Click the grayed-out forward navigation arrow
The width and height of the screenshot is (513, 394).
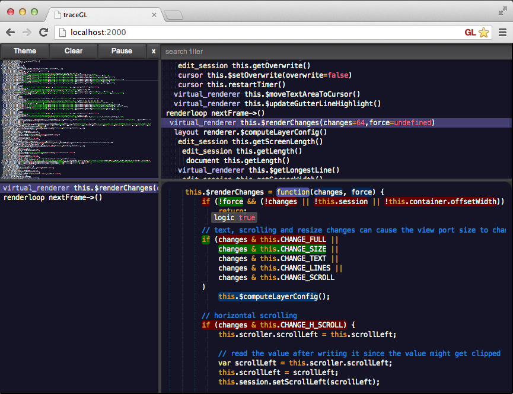click(x=27, y=33)
